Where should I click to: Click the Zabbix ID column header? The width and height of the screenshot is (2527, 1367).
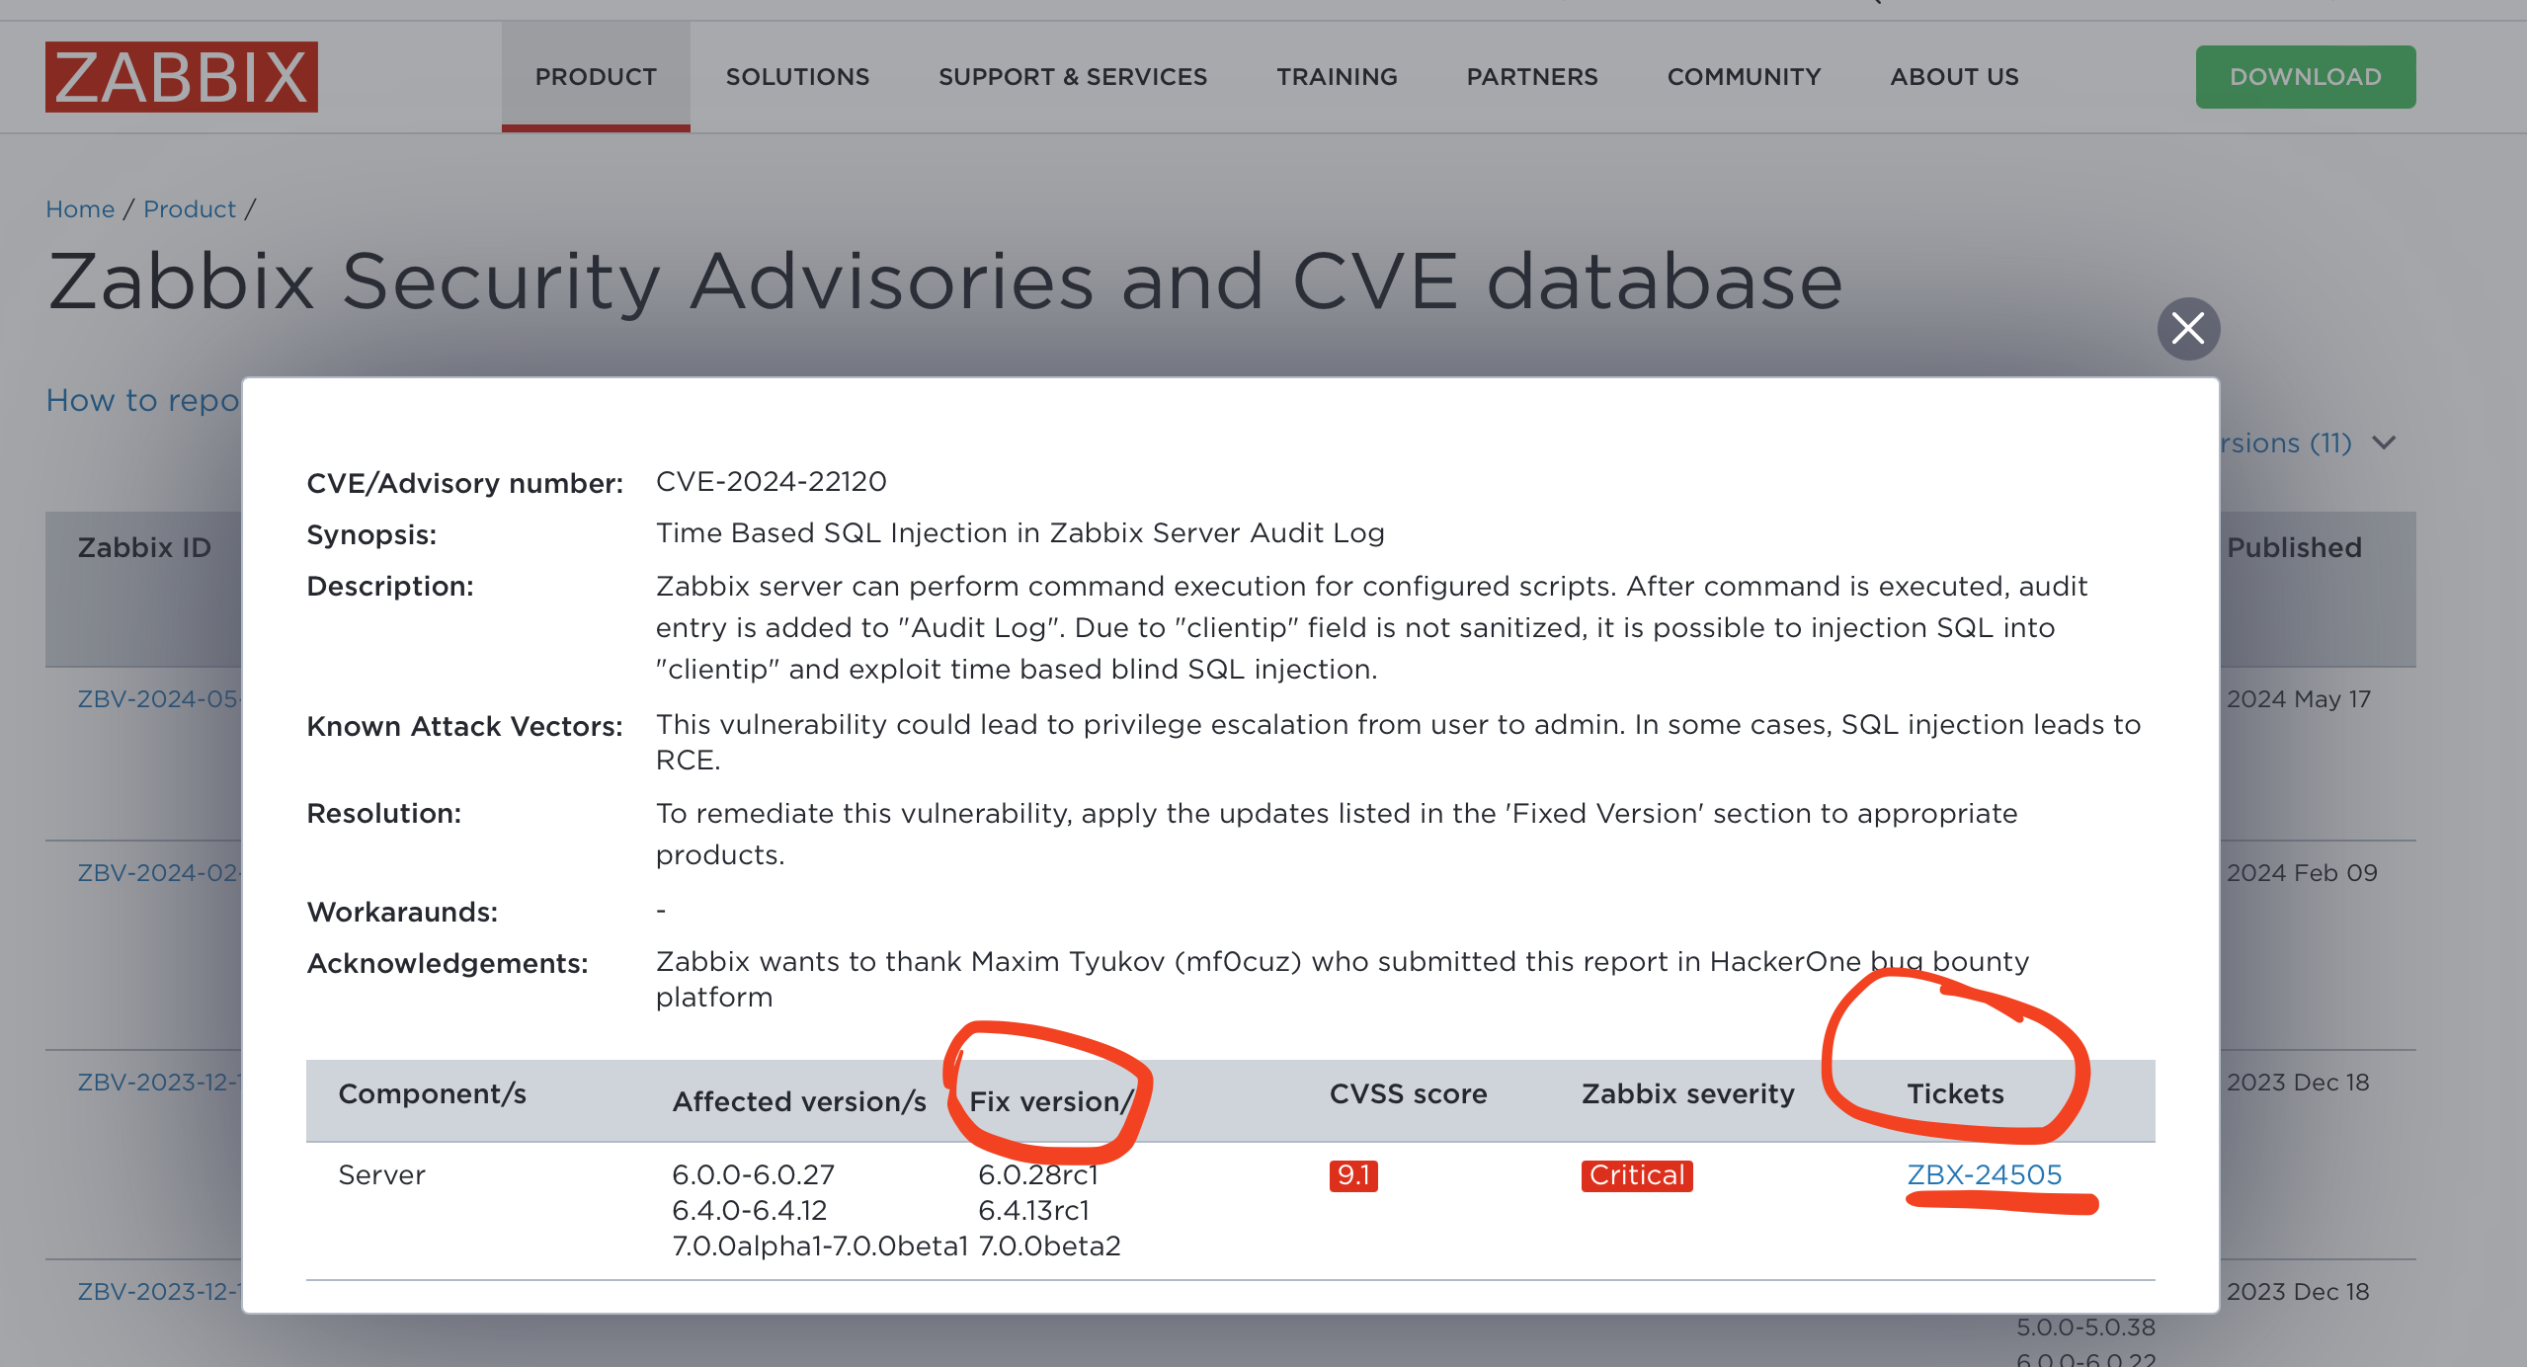(144, 547)
